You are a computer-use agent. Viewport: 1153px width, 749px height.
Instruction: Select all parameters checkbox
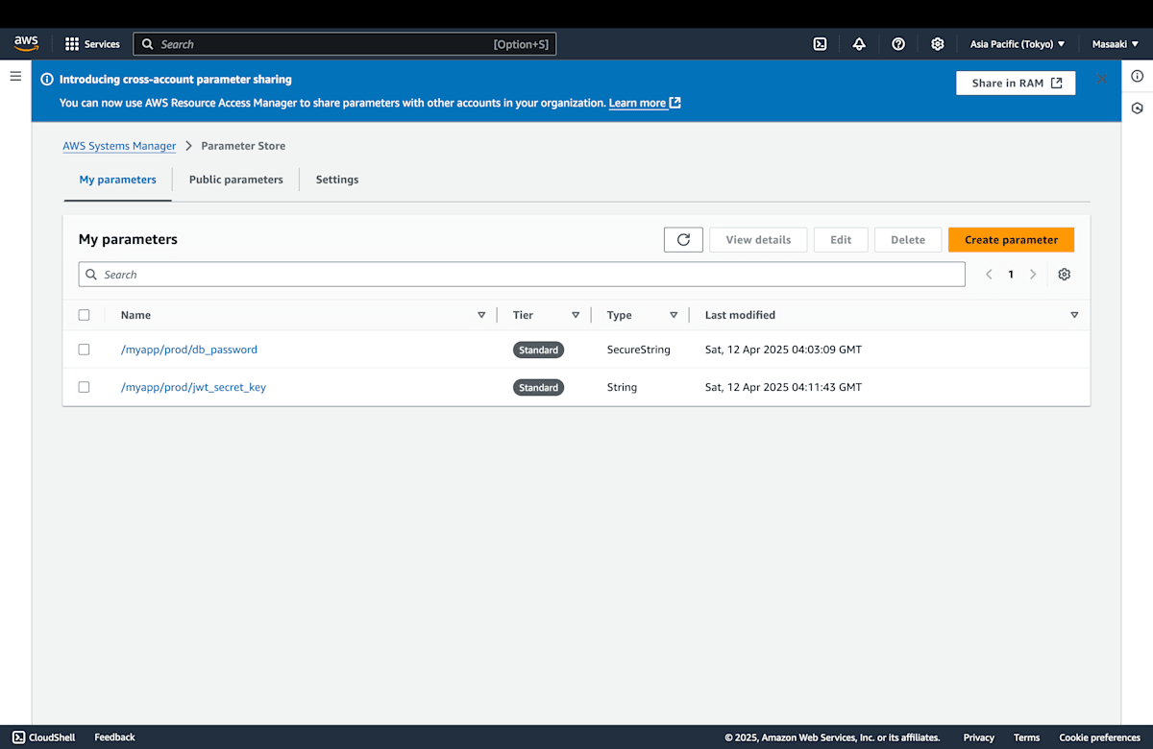point(84,315)
